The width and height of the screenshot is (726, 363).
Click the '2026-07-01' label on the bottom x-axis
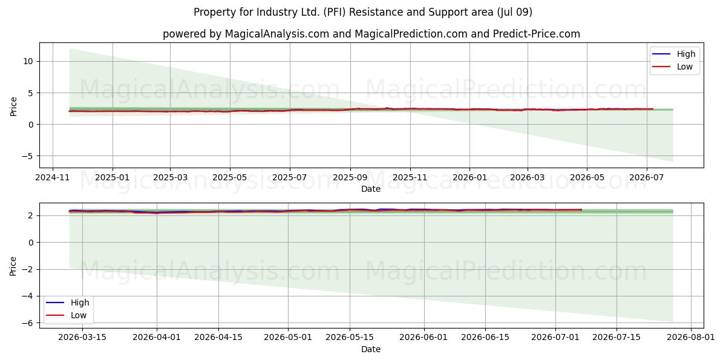(x=555, y=338)
